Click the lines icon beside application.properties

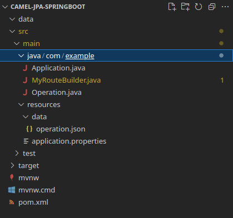26,141
